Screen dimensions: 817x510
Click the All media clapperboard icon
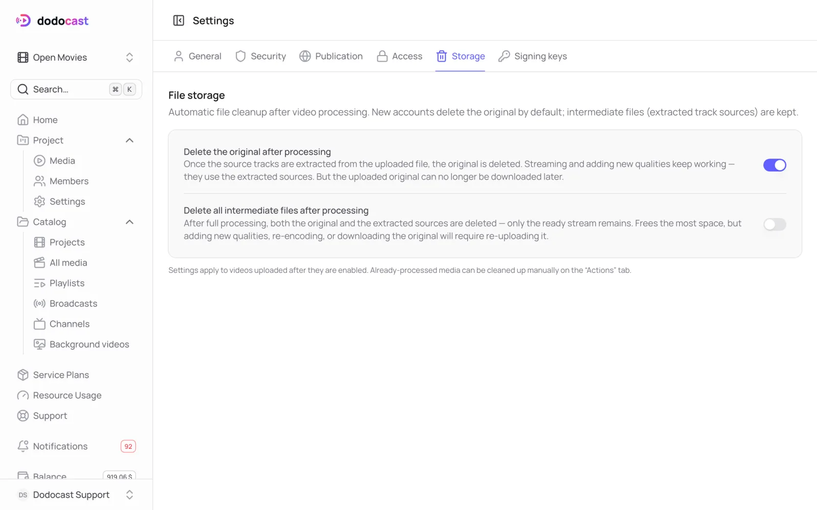pyautogui.click(x=39, y=263)
